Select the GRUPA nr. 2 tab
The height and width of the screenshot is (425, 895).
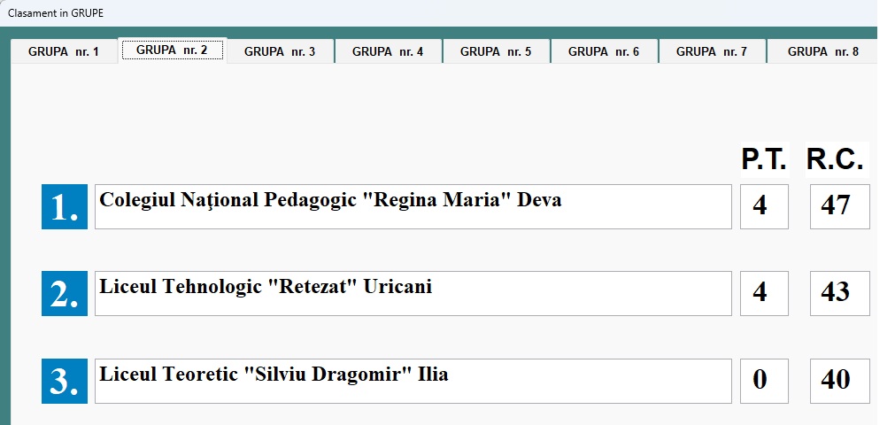(x=172, y=50)
